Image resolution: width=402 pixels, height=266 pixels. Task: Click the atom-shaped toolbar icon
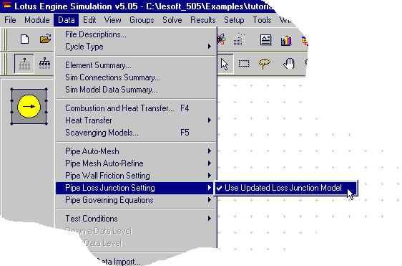pos(221,39)
